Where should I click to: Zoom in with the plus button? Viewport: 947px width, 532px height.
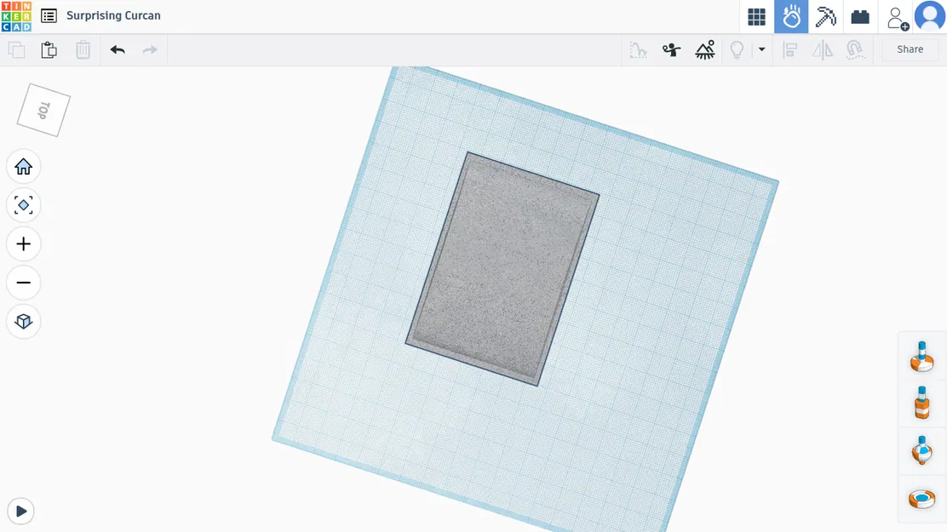pos(24,244)
